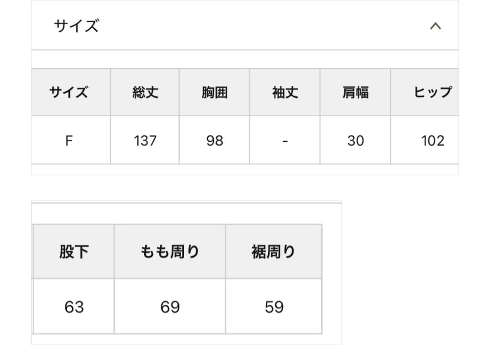This screenshot has width=490, height=363.
Task: Select the 袖丈 column label
Action: coord(284,92)
